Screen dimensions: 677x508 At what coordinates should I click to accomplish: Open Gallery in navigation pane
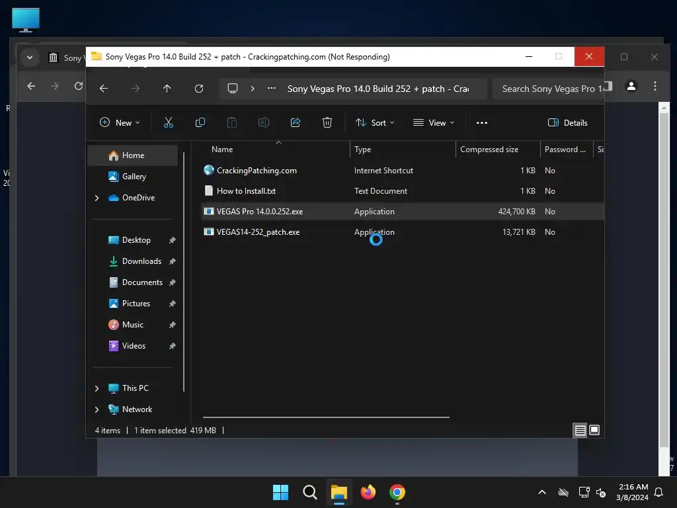132,177
